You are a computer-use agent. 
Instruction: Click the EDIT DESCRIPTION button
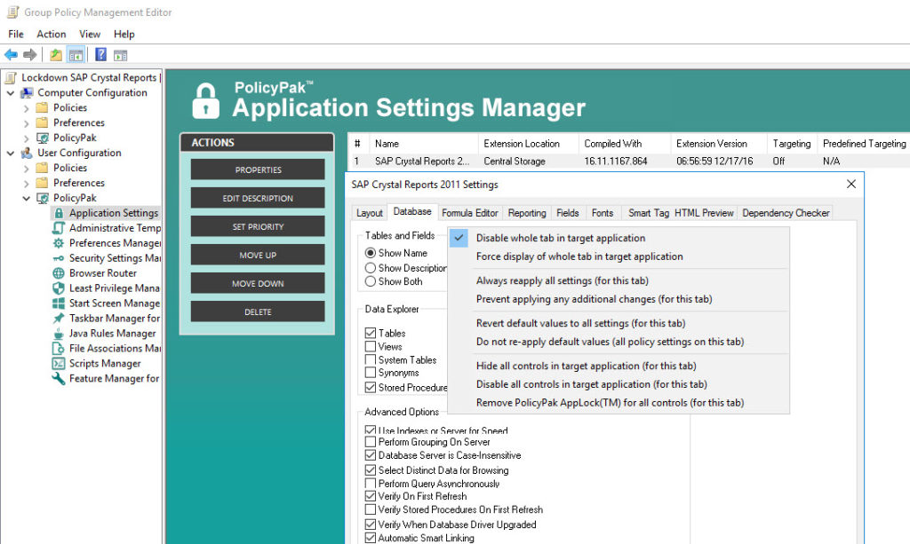[x=258, y=198]
